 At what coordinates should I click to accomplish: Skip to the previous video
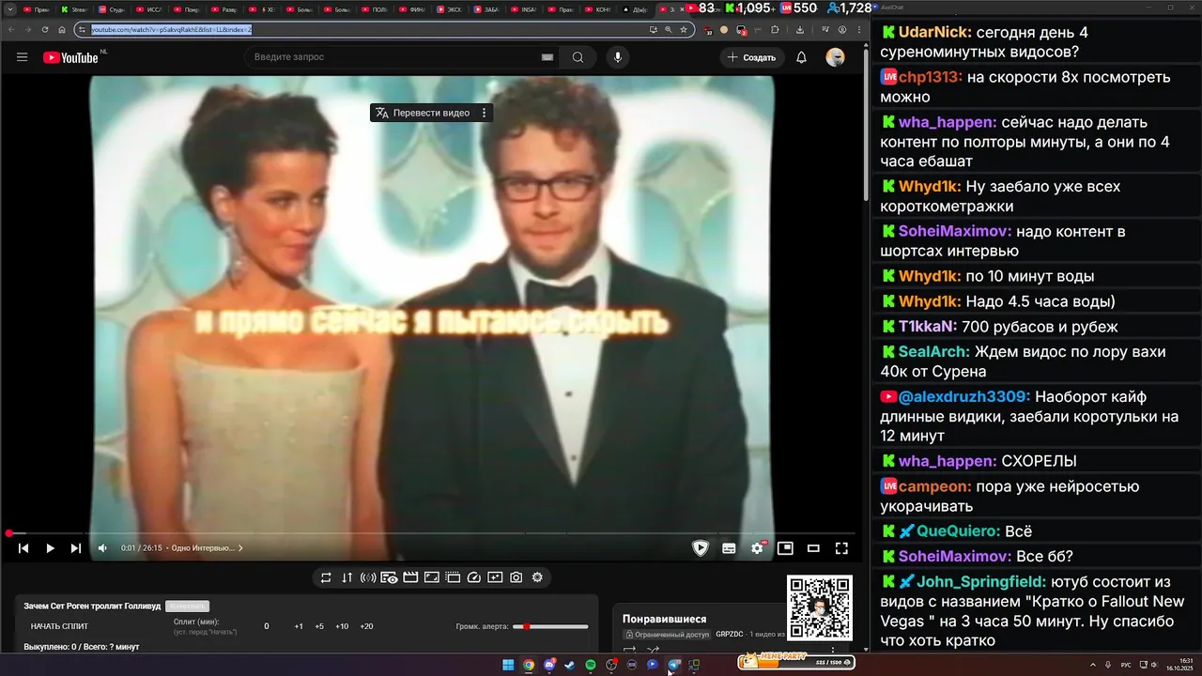(23, 548)
